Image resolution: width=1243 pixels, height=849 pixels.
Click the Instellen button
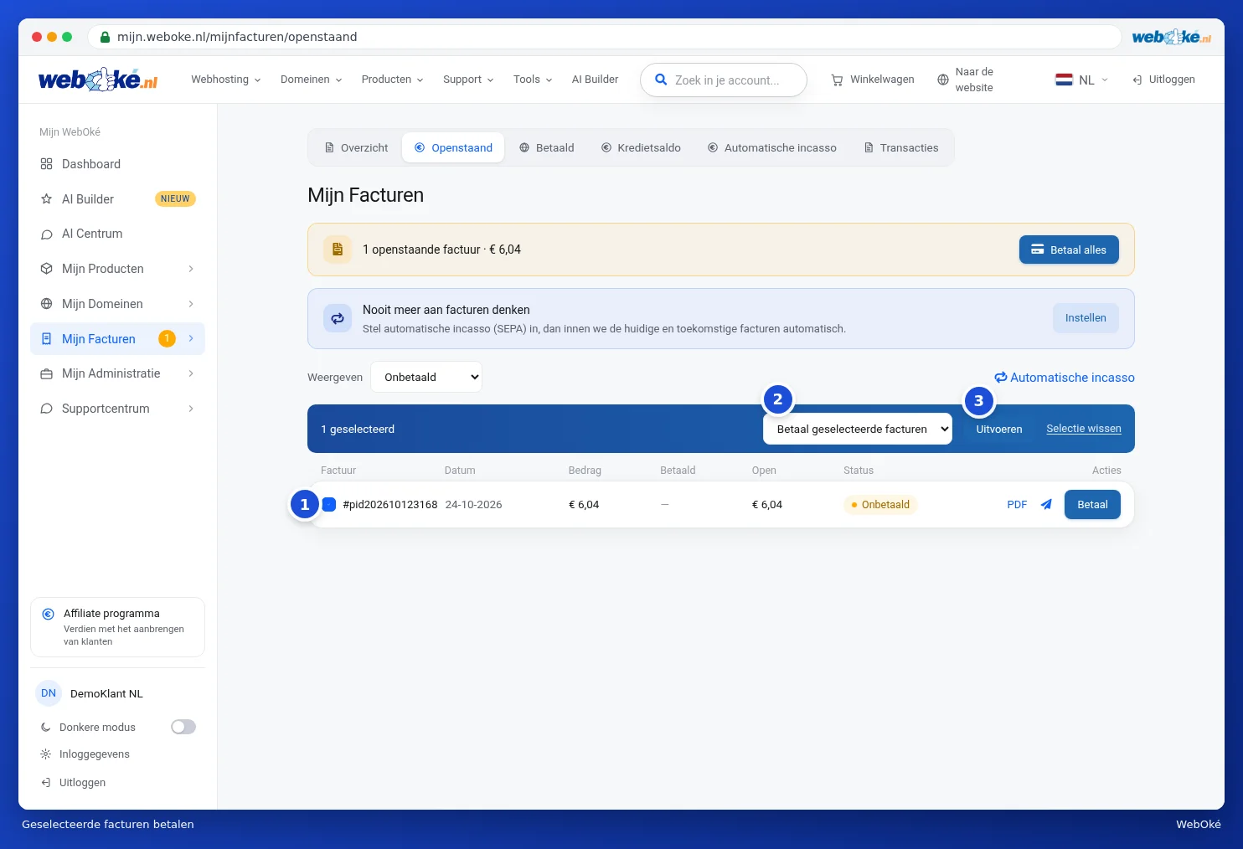pos(1086,318)
